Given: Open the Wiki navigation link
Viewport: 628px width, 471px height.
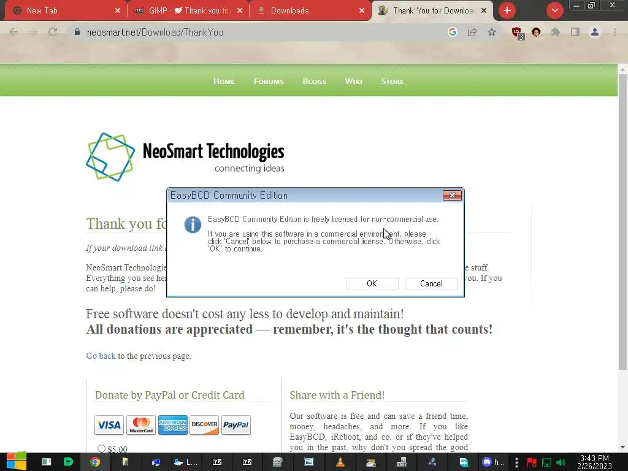Looking at the screenshot, I should [x=354, y=82].
